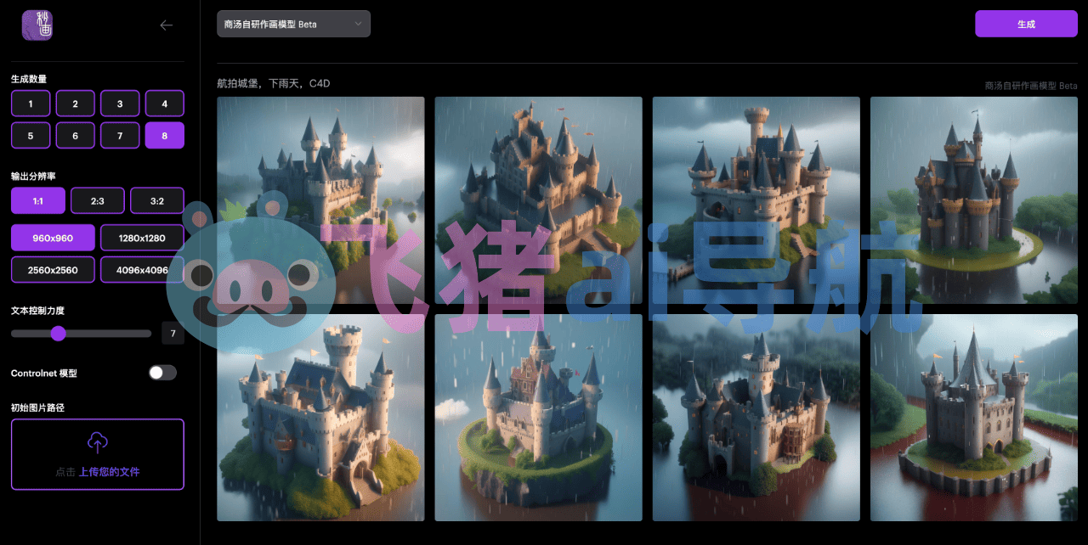Set generation count to 4
The width and height of the screenshot is (1088, 545).
pos(165,104)
